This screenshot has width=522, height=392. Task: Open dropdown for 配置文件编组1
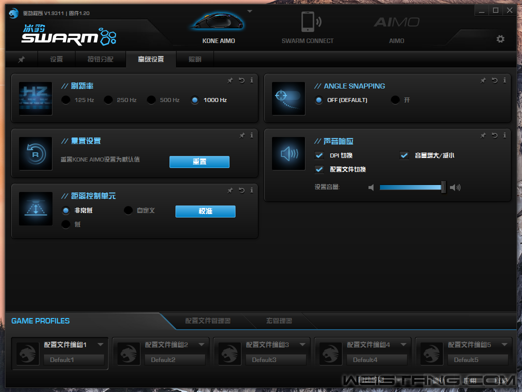point(100,344)
